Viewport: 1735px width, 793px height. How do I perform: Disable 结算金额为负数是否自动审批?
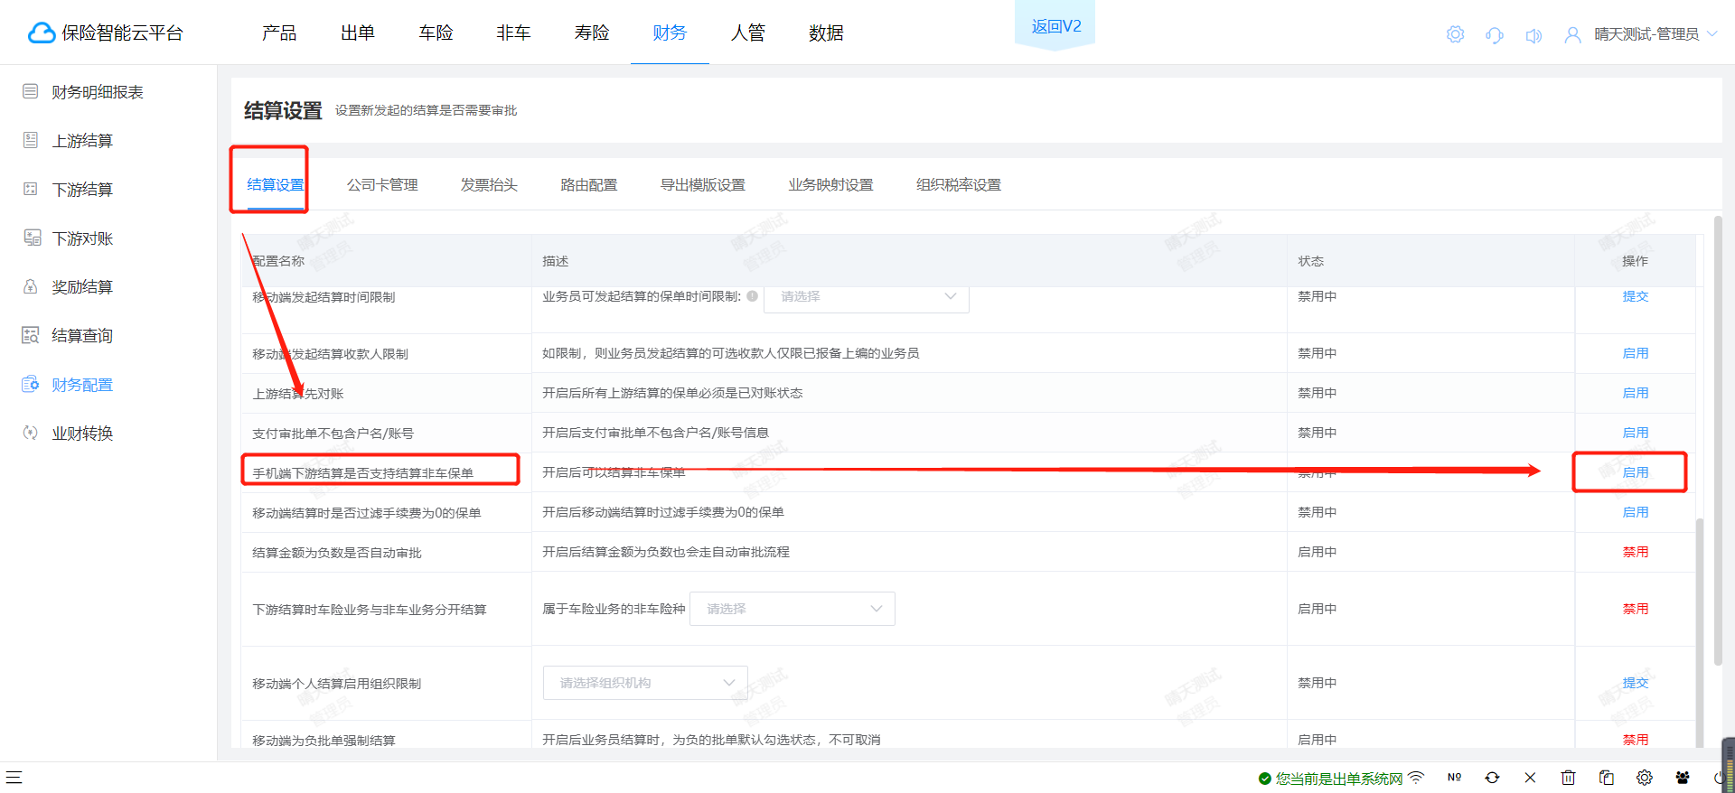click(x=1636, y=552)
